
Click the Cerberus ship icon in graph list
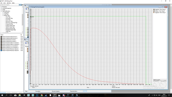(154, 11)
